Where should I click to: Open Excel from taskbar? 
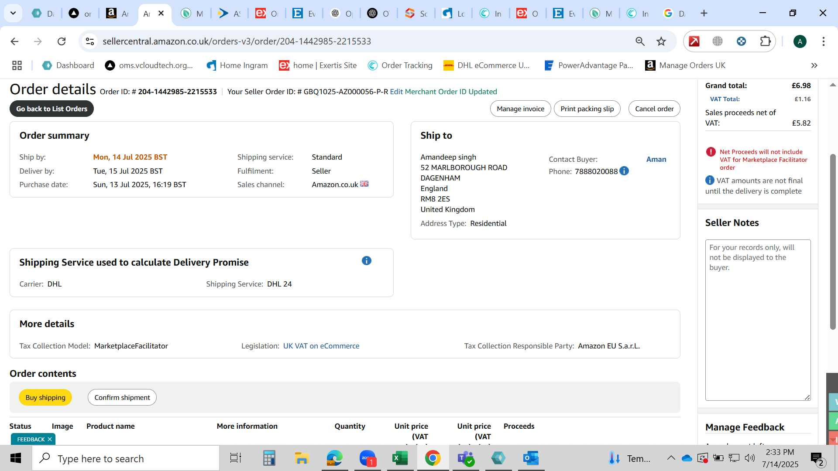point(400,458)
